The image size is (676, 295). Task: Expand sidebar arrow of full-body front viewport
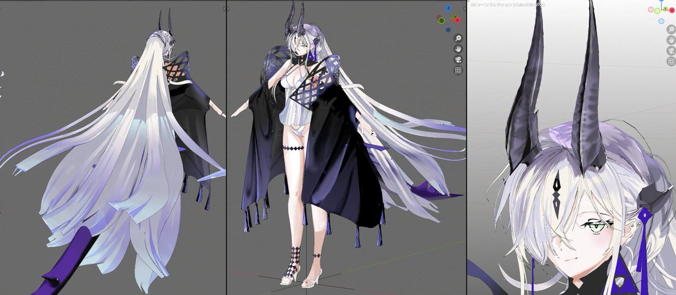465,8
